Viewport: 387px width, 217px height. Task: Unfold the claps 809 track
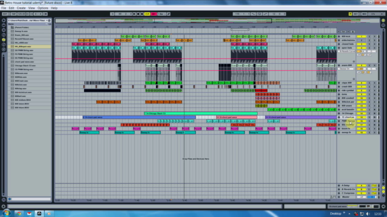339,83
